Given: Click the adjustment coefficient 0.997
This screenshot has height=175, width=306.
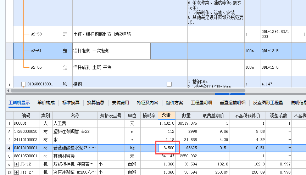Looking at the screenshot, I should 285,164.
